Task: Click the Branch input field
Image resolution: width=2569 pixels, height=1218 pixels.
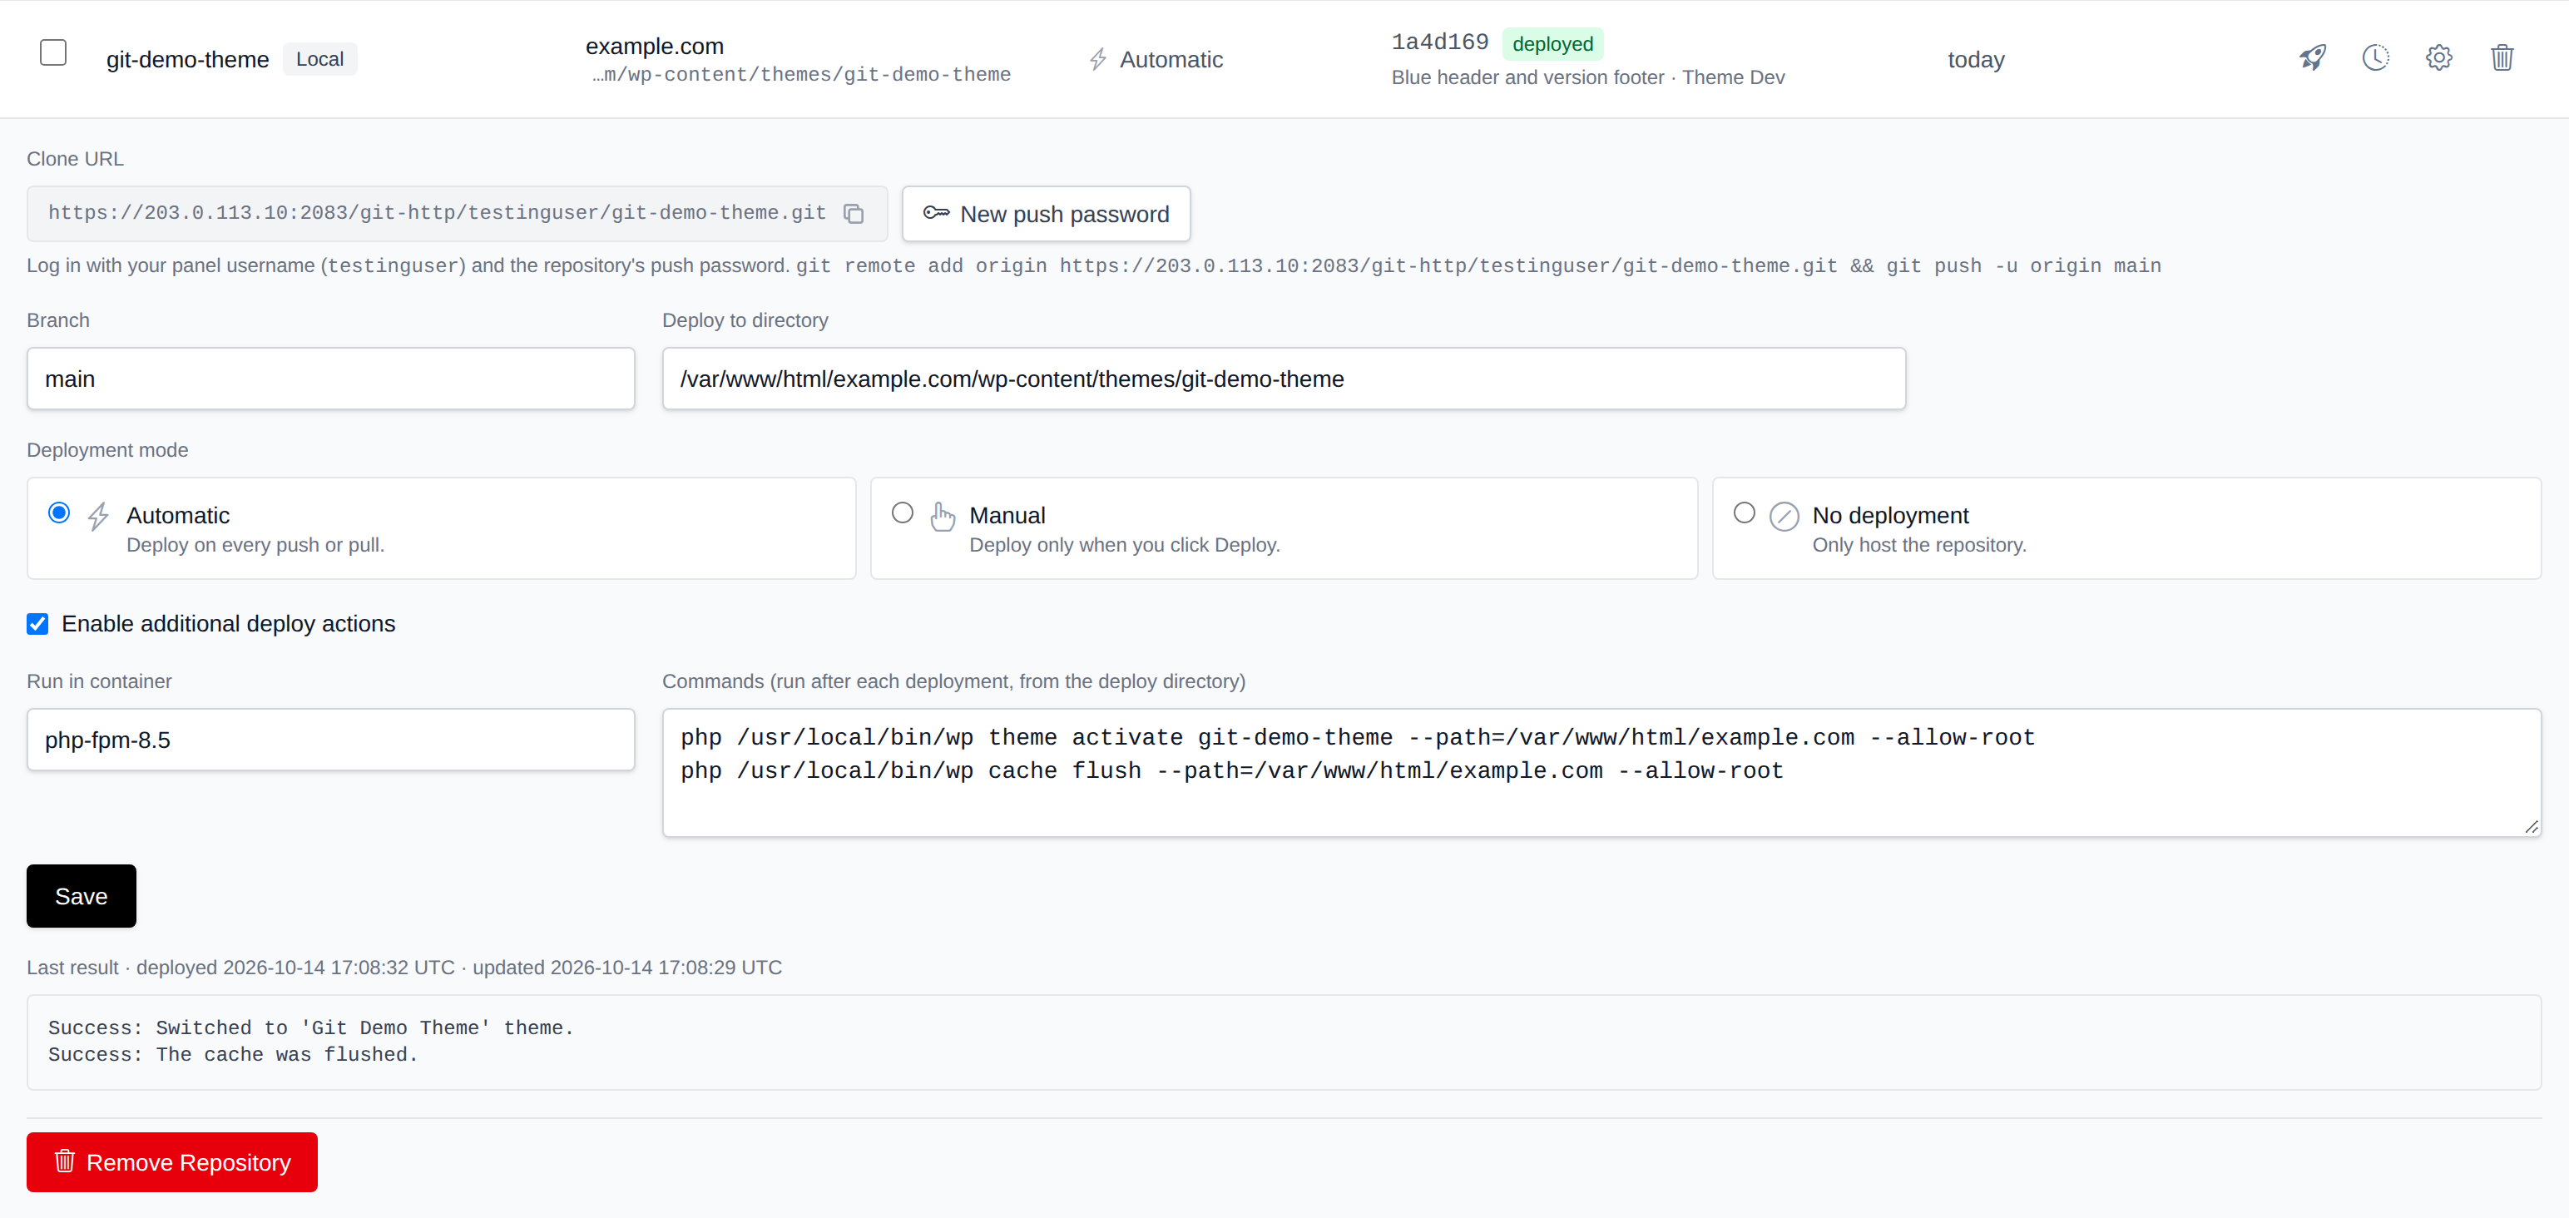Action: click(331, 379)
